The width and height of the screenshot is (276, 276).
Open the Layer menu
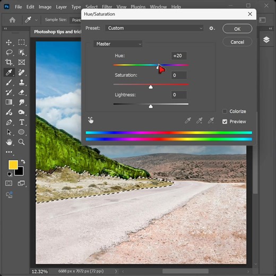(x=61, y=7)
